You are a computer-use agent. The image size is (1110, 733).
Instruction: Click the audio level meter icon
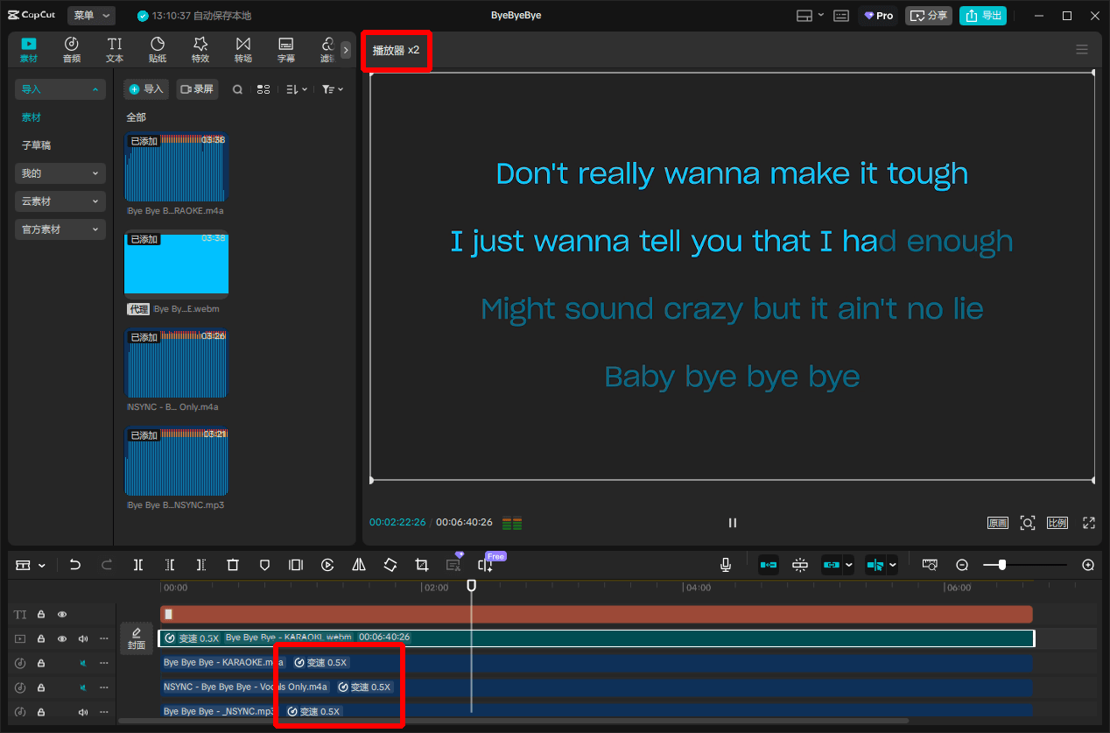[512, 524]
